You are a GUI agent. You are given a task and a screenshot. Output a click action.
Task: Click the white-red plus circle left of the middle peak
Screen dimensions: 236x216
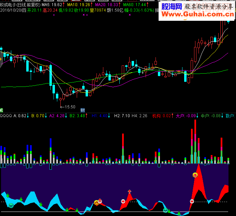123,201
